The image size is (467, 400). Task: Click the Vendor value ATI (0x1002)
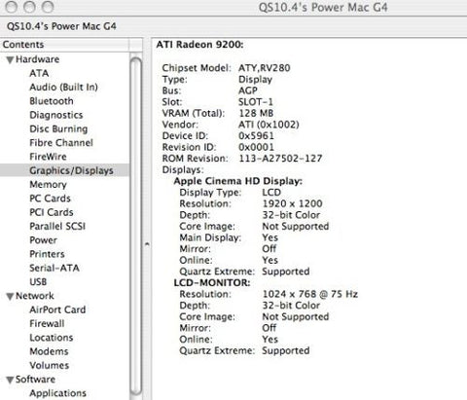(x=269, y=125)
